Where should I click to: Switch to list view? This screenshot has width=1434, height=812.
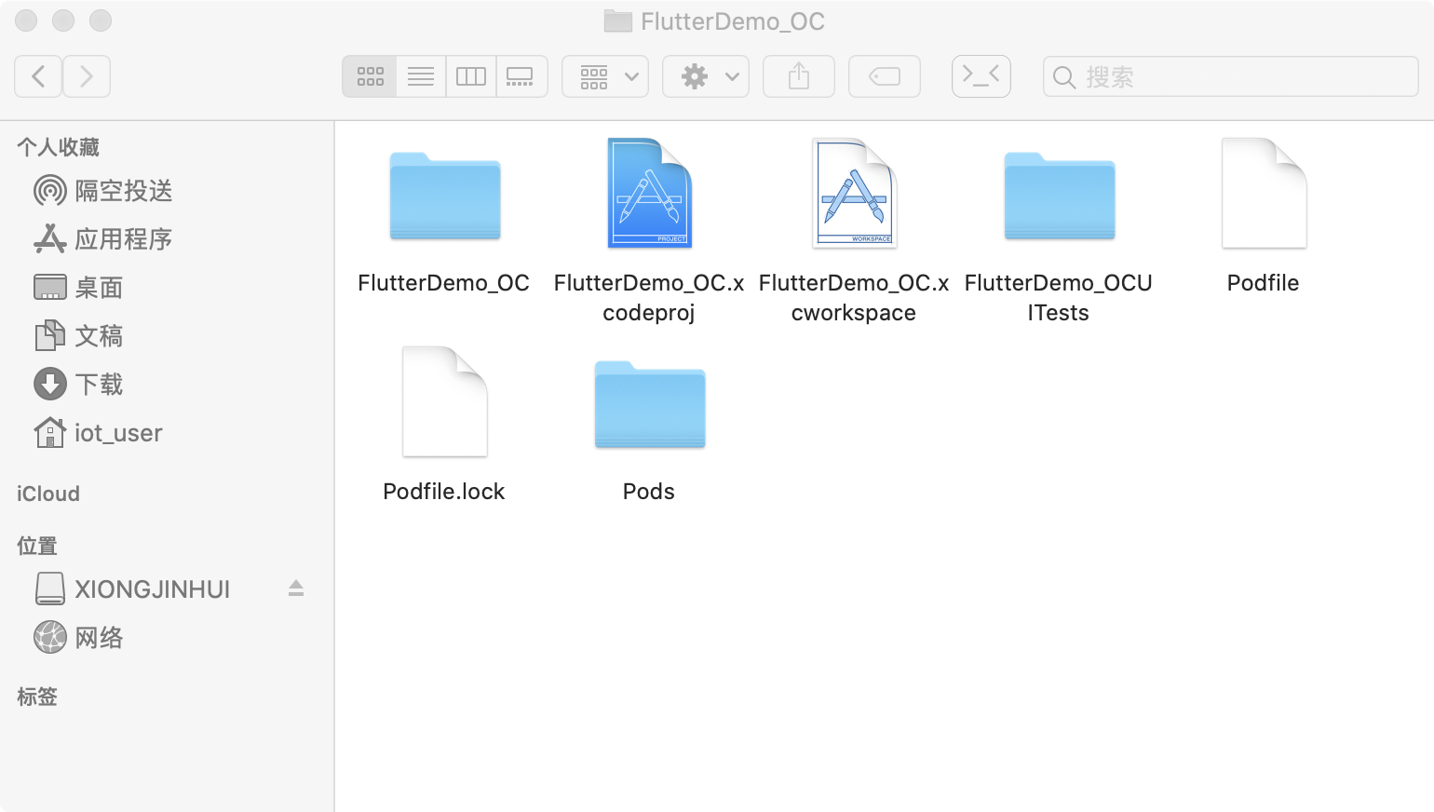pos(421,76)
